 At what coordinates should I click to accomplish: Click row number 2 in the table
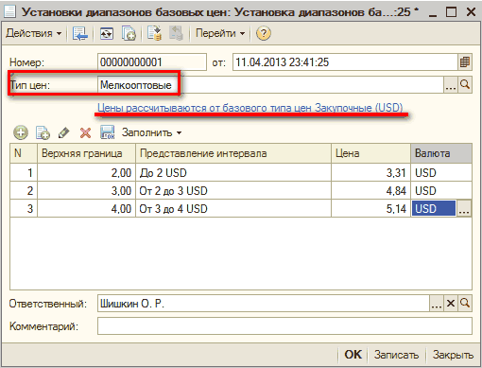(x=24, y=190)
